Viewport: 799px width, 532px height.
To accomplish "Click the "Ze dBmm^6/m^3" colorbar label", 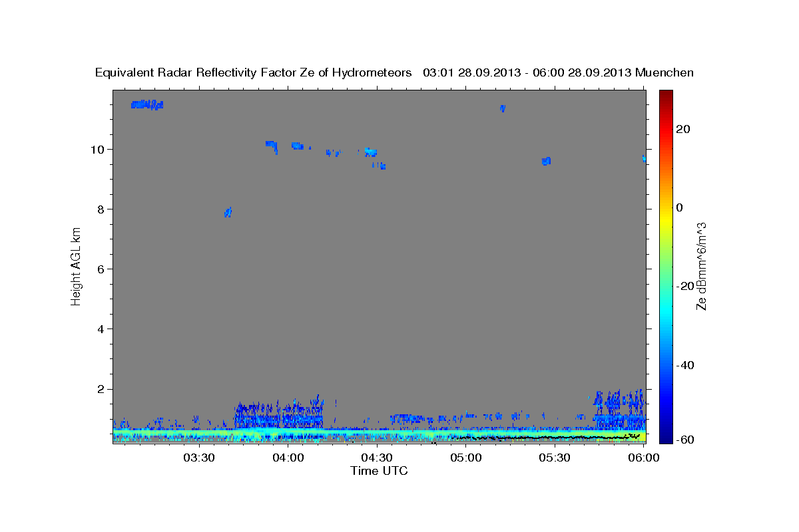I will coord(701,266).
